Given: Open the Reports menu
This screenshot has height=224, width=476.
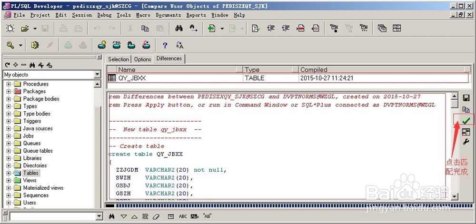Looking at the screenshot, I should 197,15.
